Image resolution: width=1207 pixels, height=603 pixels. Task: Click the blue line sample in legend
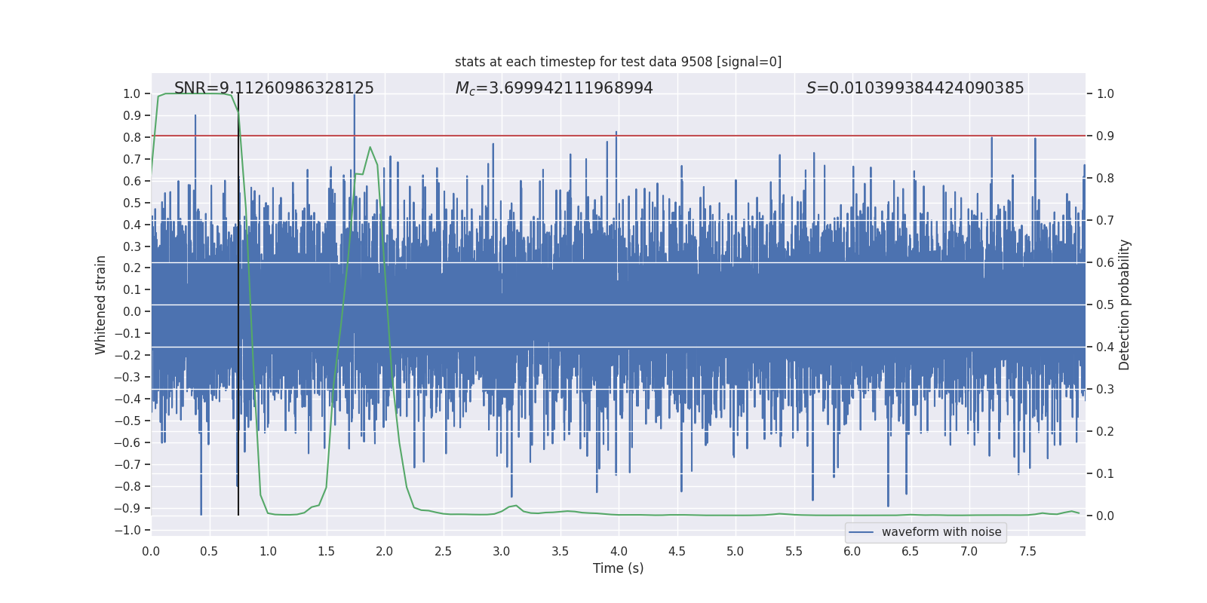(x=861, y=532)
